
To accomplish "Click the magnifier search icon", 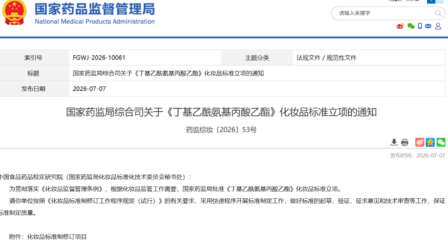I will tap(438, 13).
